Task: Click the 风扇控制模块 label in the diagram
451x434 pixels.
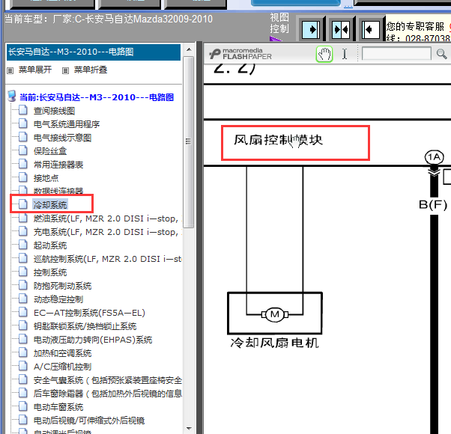Action: [x=278, y=140]
